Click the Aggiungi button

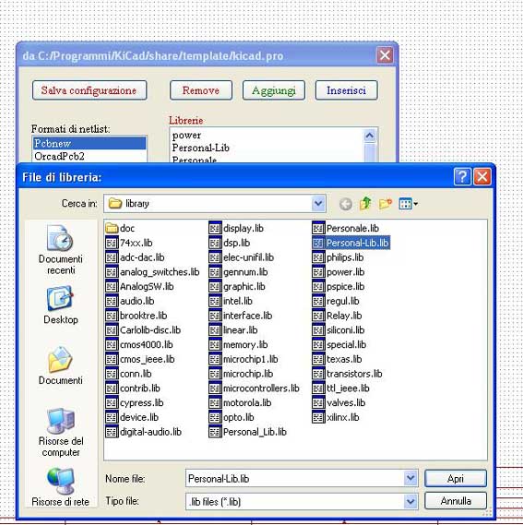click(x=274, y=90)
